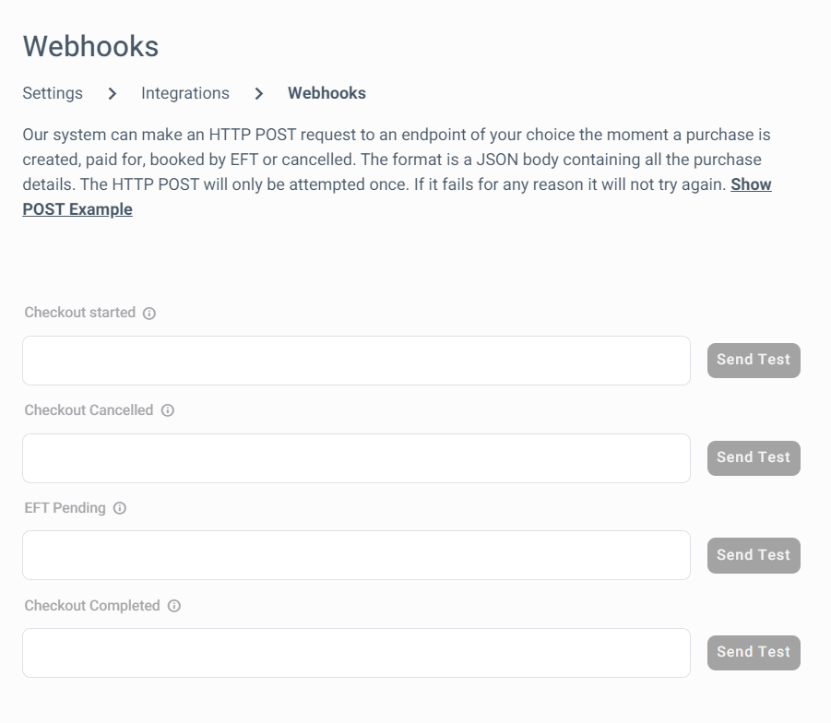Send Test for EFT Pending webhook

pyautogui.click(x=754, y=555)
